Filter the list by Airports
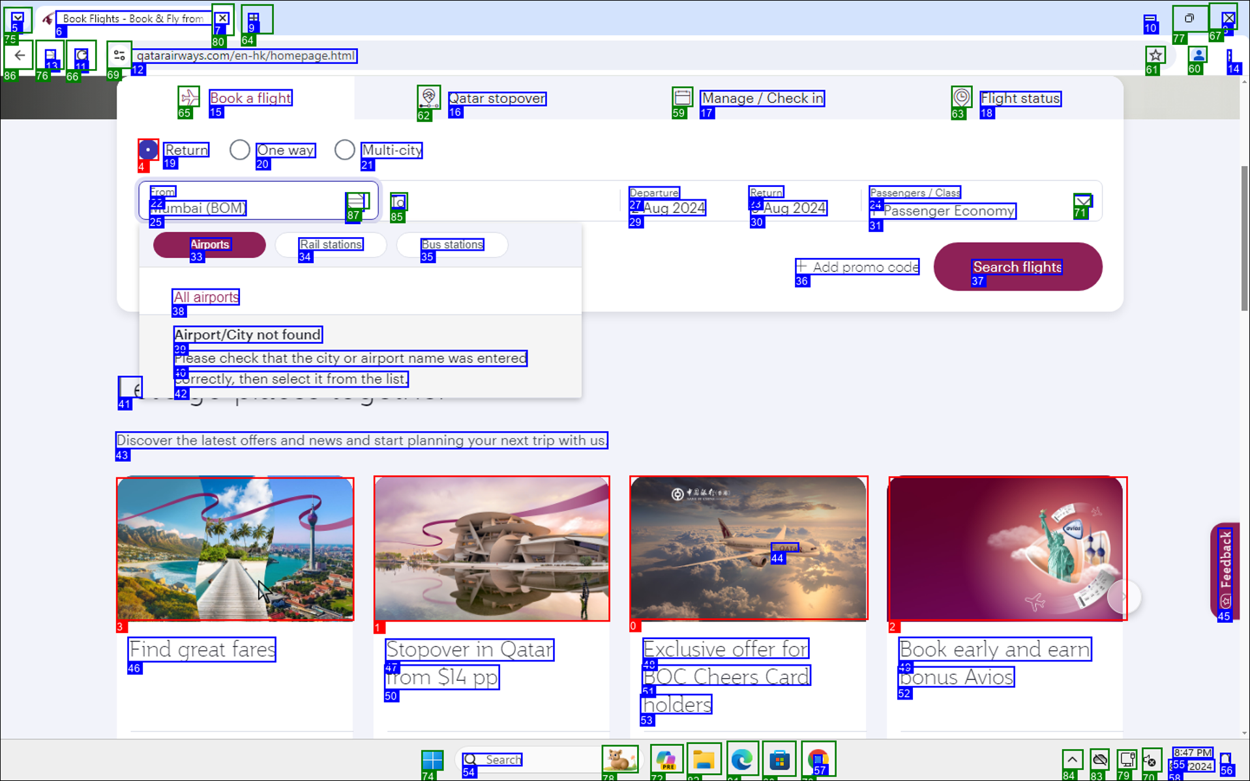The image size is (1250, 781). click(x=209, y=245)
